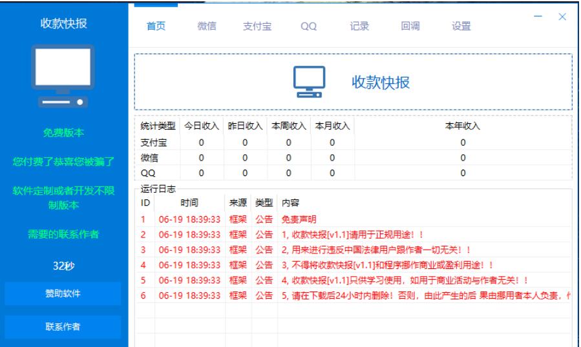The width and height of the screenshot is (581, 347).
Task: Click the sidebar computer icon
Action: (63, 76)
